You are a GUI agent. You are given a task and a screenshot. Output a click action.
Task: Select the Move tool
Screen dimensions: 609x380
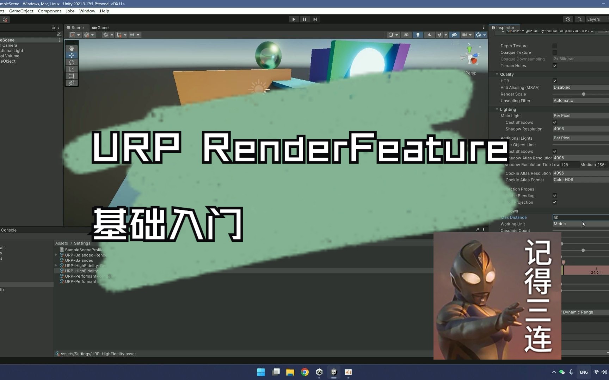point(72,55)
